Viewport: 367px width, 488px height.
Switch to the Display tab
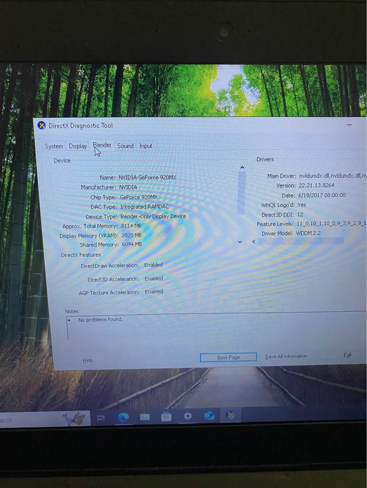pos(78,146)
